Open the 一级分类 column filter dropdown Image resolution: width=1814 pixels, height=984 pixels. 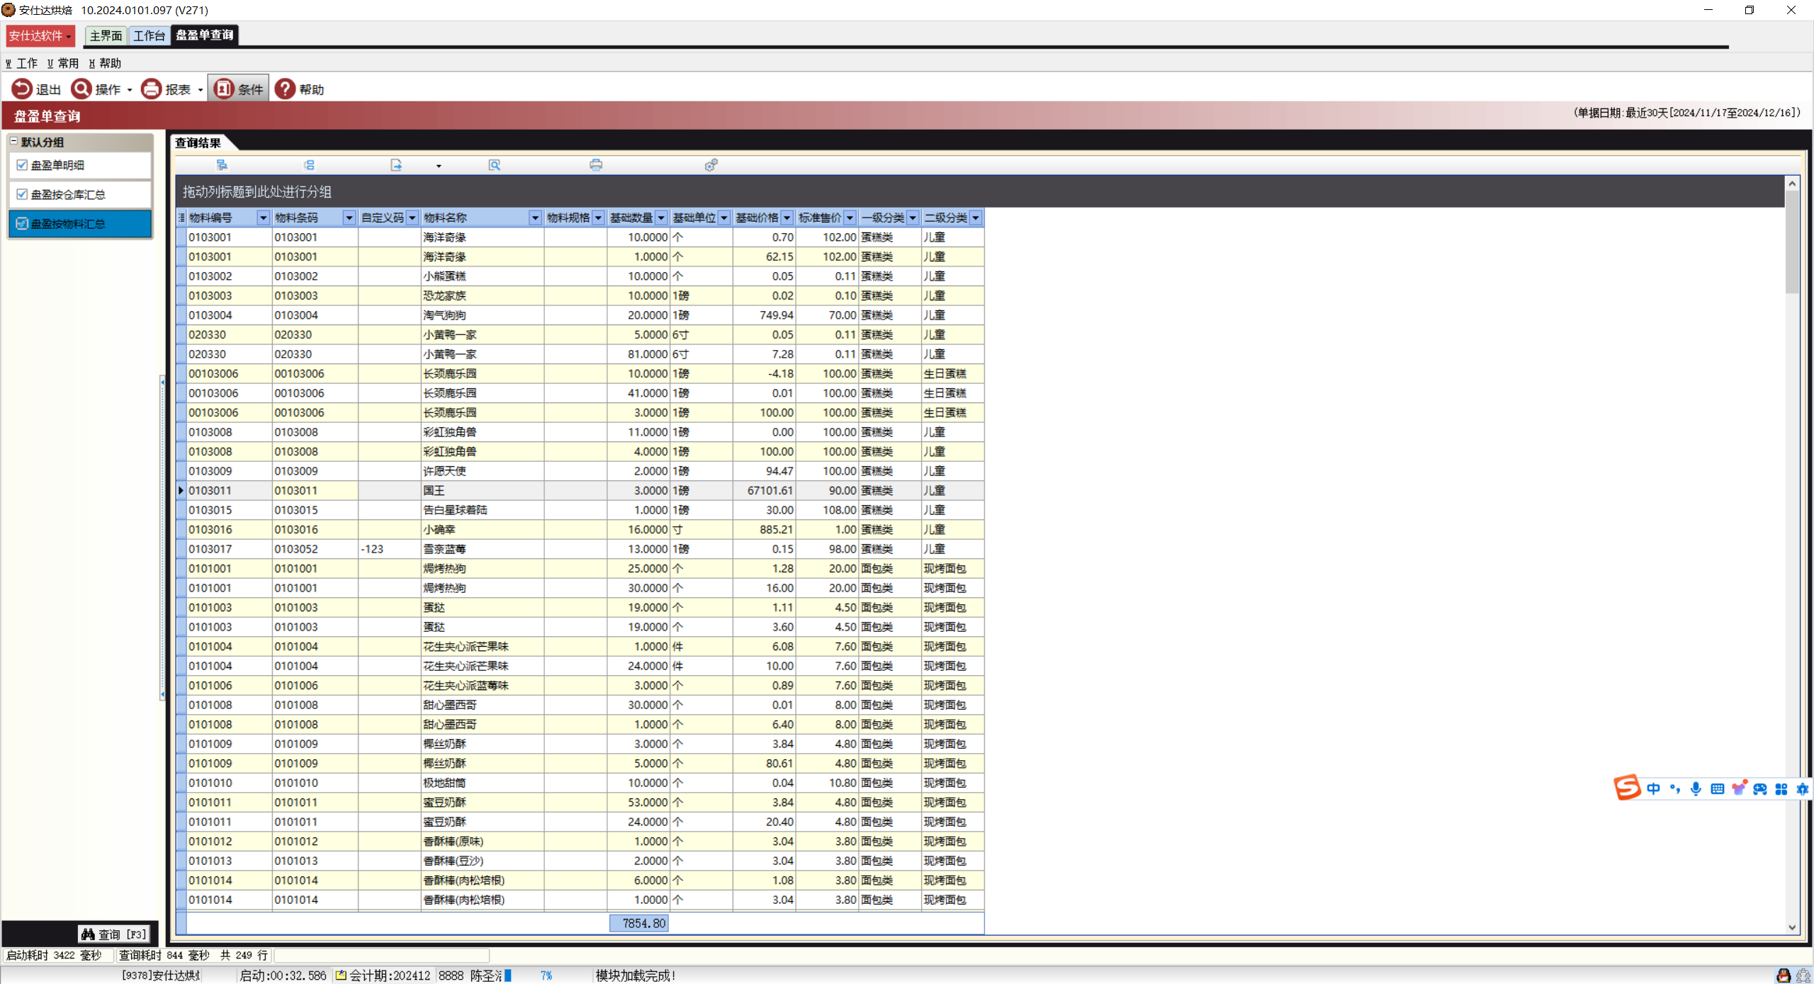tap(913, 217)
